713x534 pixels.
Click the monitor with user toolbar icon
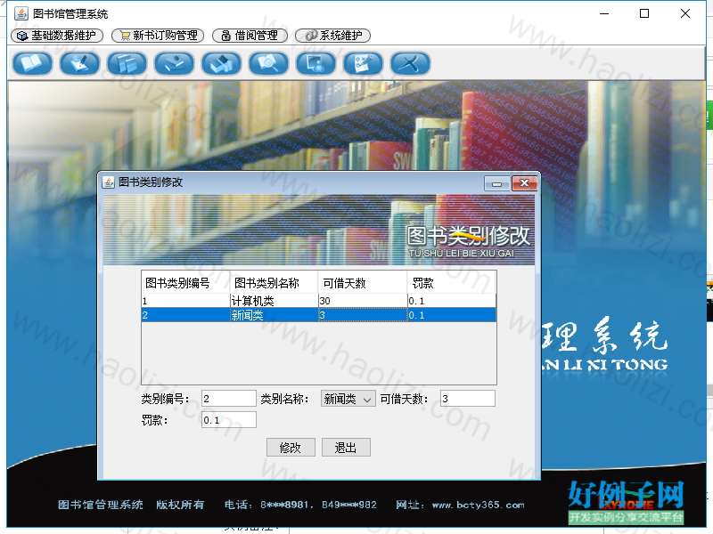[316, 63]
